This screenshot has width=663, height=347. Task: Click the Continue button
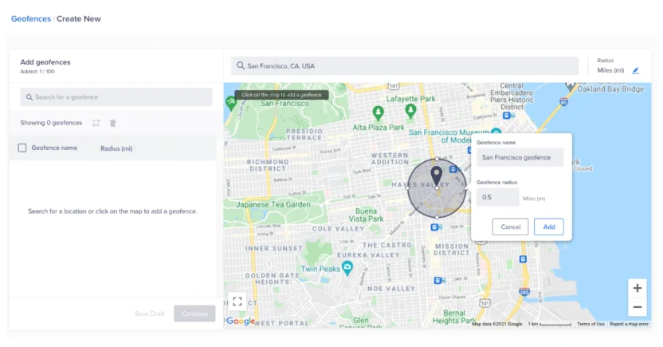pyautogui.click(x=194, y=313)
